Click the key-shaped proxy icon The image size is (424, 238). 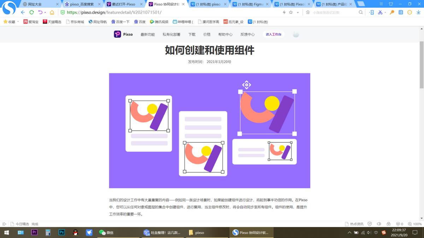coord(391,12)
